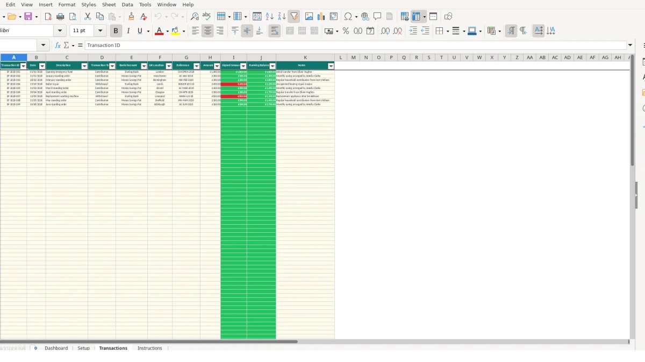Image resolution: width=645 pixels, height=362 pixels.
Task: Apply the yellow highlighting color swatch
Action: click(x=175, y=31)
